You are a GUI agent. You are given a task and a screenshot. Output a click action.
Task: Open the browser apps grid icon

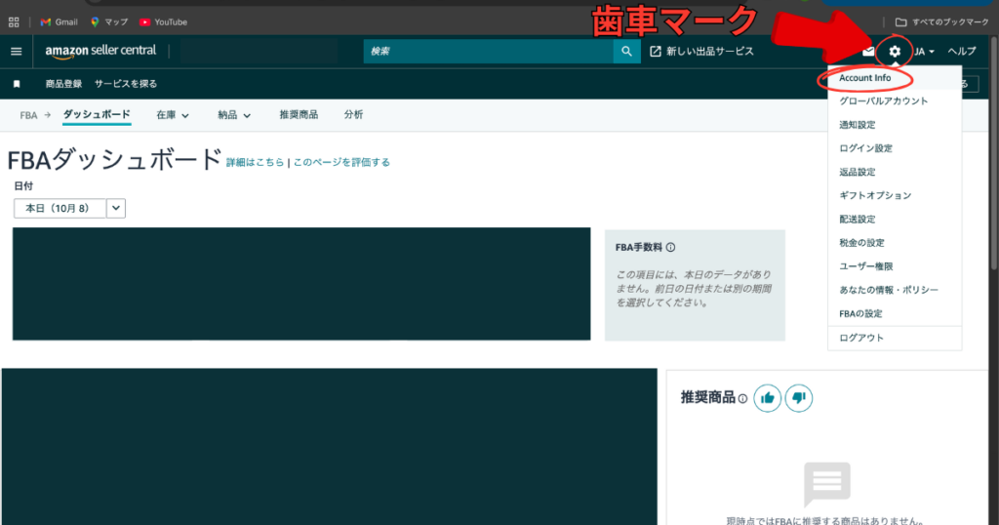tap(14, 21)
